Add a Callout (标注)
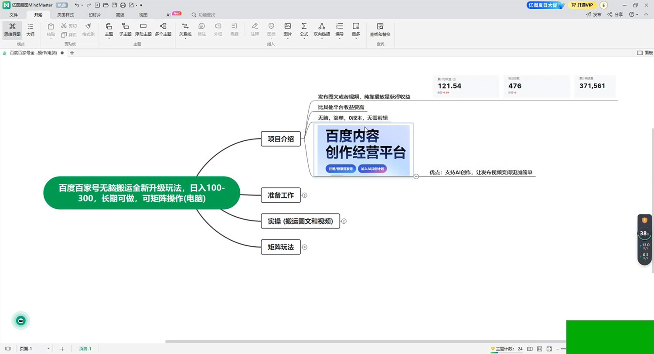 click(x=201, y=30)
